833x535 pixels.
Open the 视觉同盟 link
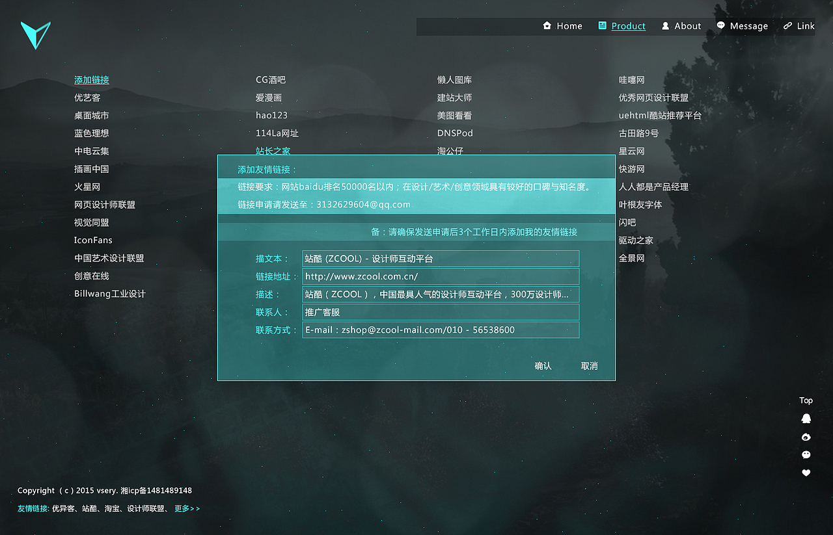[92, 222]
